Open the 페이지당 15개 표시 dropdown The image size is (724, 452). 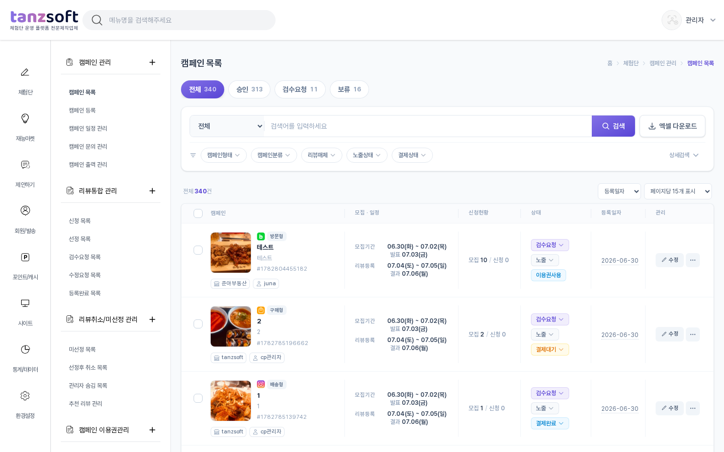(x=678, y=191)
